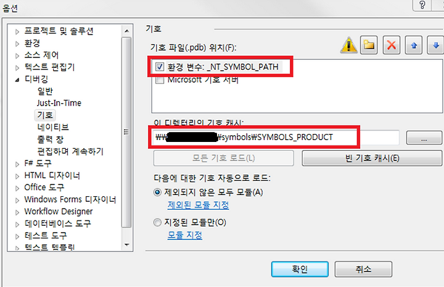Enable the Microsoft symbol server checkbox
This screenshot has width=444, height=287.
coord(160,80)
